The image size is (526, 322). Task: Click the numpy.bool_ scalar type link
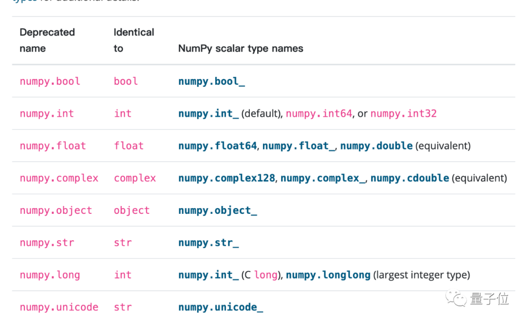211,81
